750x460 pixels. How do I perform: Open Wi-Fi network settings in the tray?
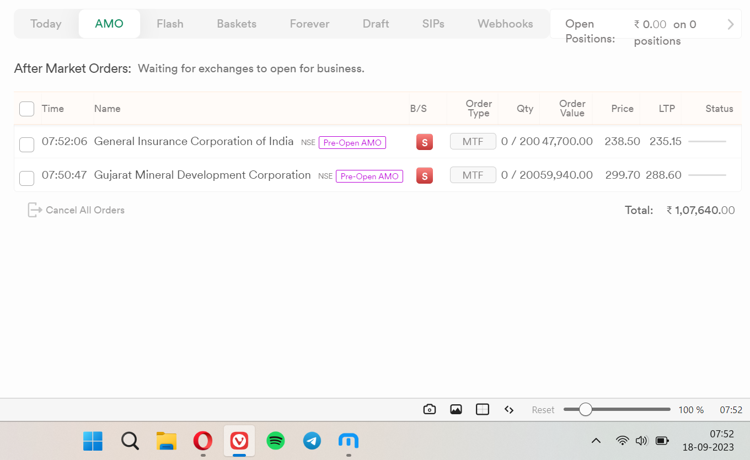(x=623, y=440)
